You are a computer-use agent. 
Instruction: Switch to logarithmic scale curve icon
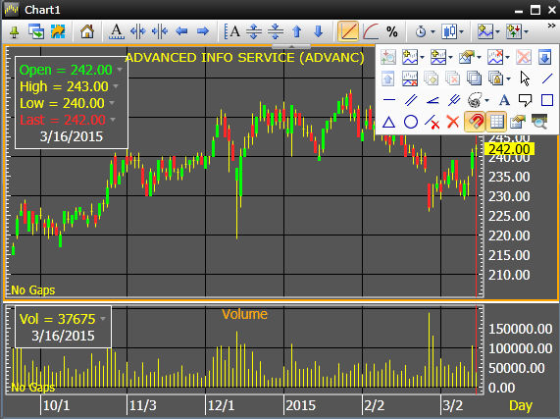tap(371, 31)
